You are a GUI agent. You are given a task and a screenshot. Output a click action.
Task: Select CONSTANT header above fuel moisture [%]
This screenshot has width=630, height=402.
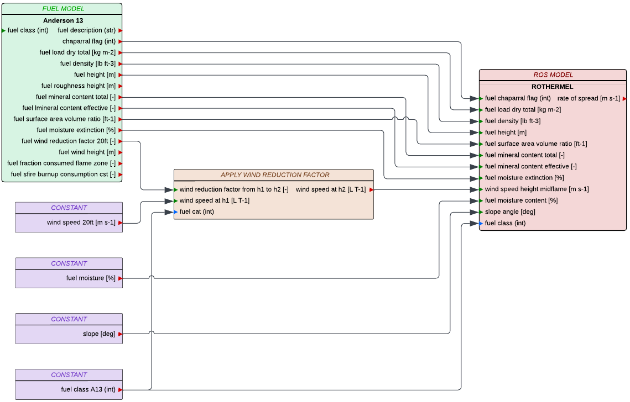click(69, 263)
